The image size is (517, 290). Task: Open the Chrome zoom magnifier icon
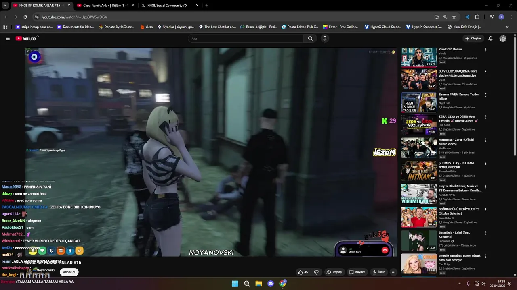pyautogui.click(x=445, y=17)
